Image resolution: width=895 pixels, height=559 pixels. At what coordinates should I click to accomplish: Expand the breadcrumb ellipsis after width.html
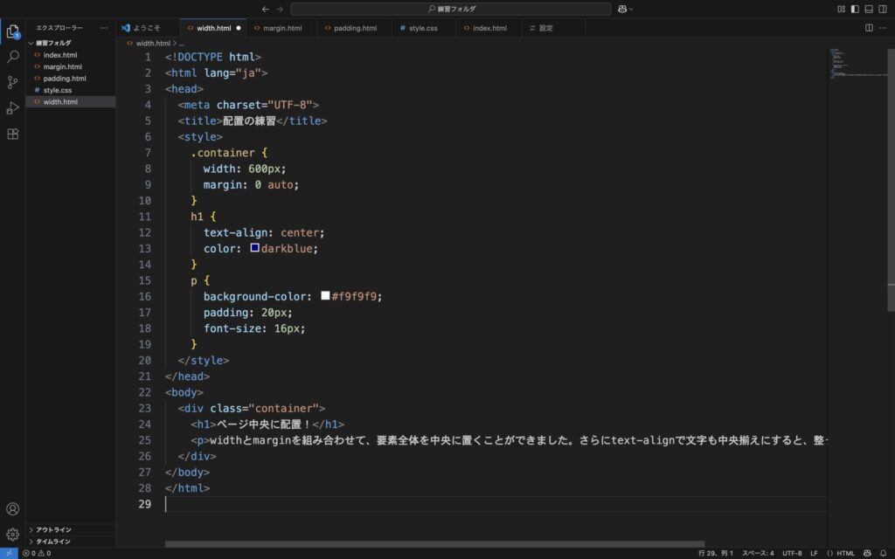pos(182,44)
